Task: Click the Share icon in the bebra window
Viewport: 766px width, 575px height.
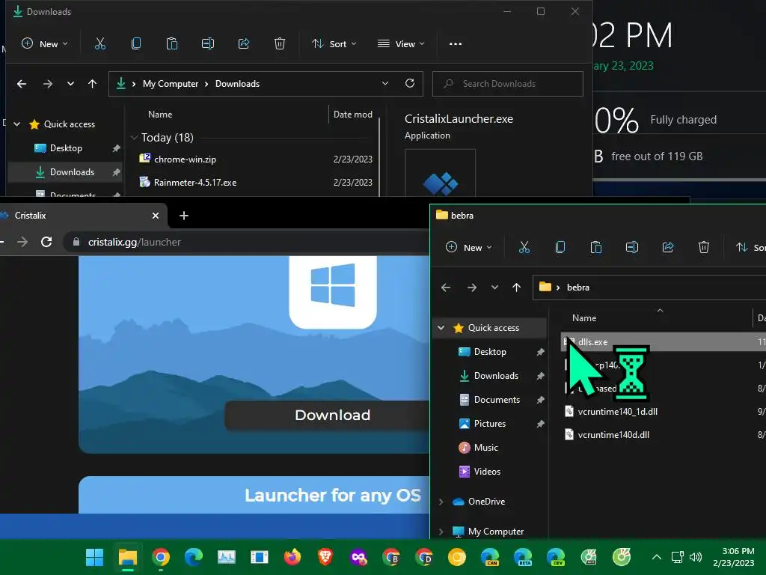Action: (x=668, y=247)
